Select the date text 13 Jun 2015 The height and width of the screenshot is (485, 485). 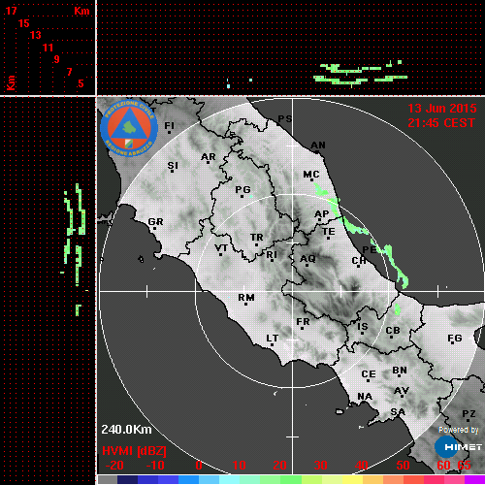(442, 109)
